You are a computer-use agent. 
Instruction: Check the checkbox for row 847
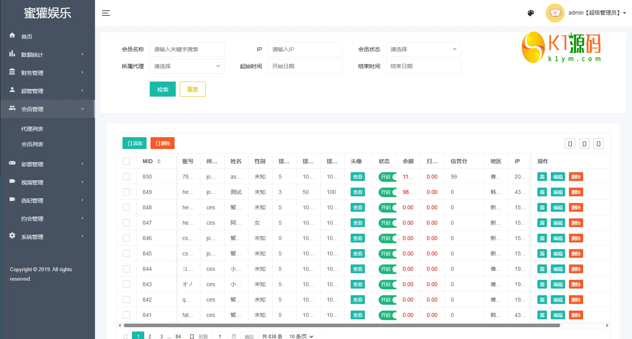(x=126, y=223)
